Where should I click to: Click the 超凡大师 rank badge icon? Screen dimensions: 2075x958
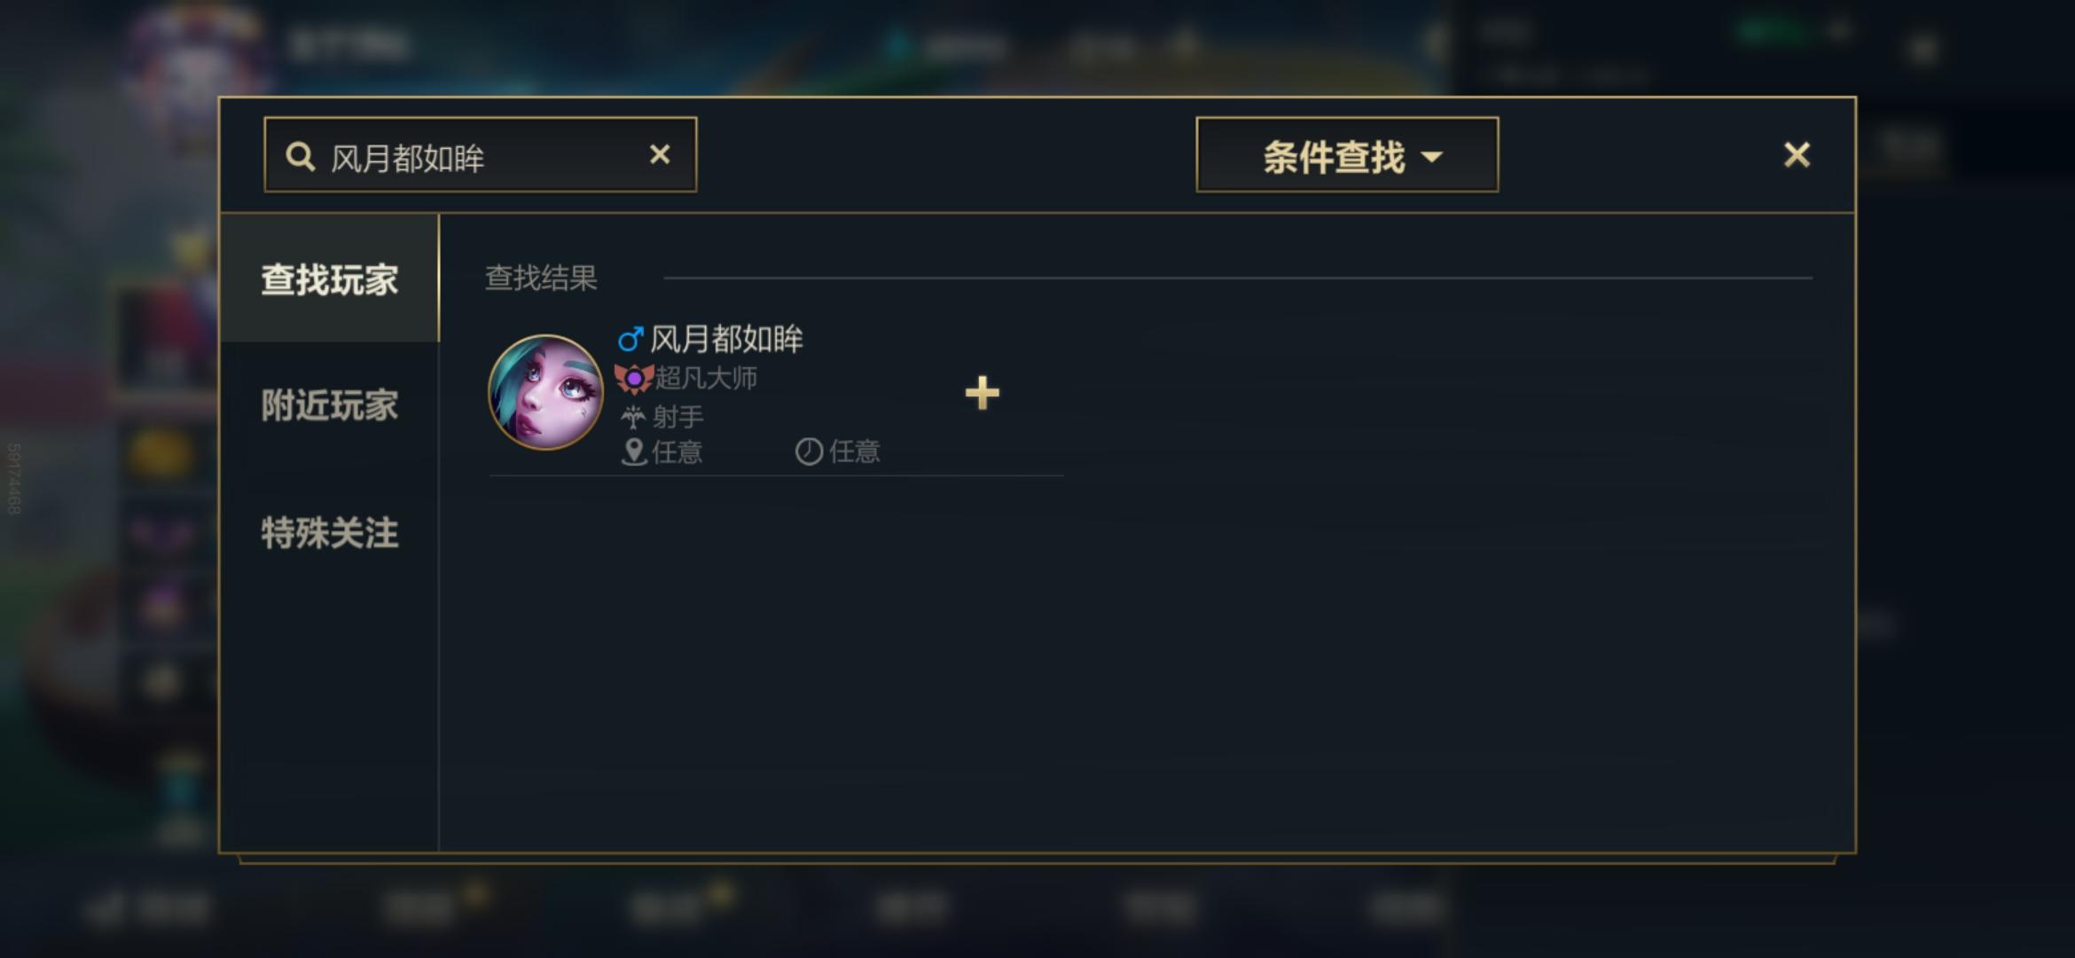pos(634,379)
